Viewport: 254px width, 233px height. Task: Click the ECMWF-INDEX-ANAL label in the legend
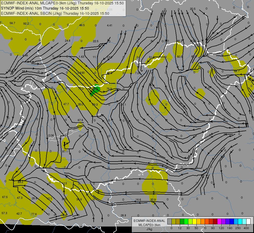pyautogui.click(x=149, y=221)
